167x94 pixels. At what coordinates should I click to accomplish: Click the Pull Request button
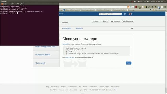127,21
